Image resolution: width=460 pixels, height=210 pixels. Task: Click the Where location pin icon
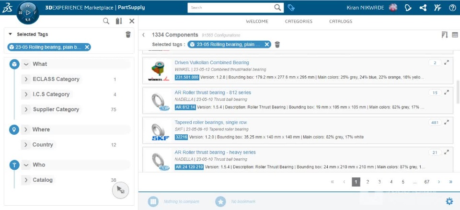(x=14, y=129)
